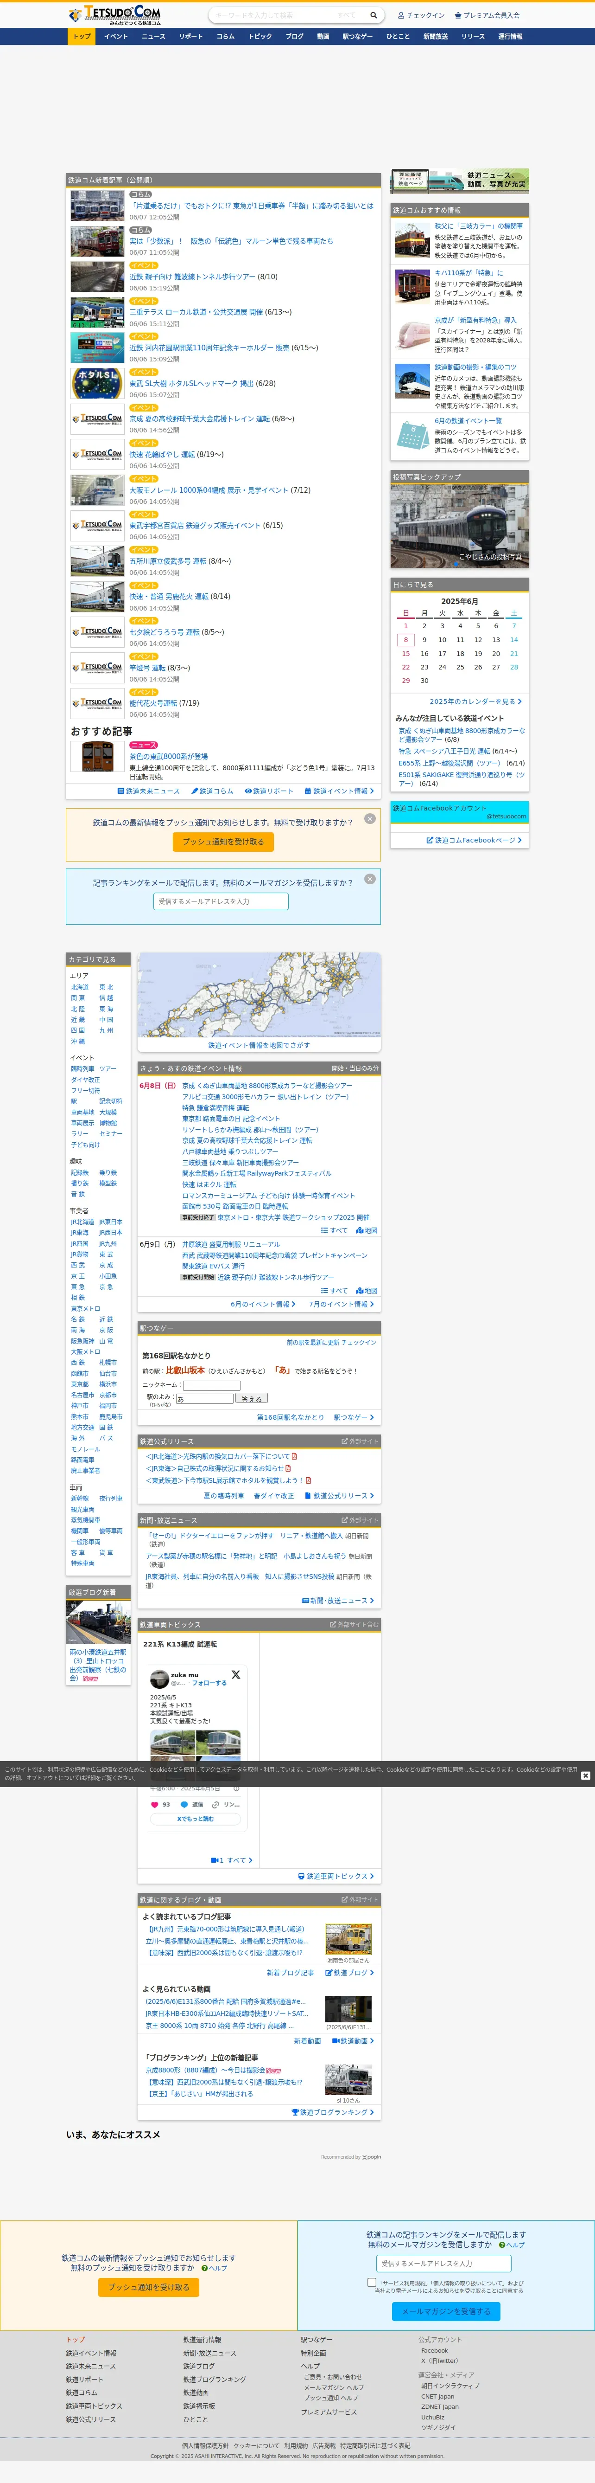Image resolution: width=595 pixels, height=2483 pixels.
Task: Open プレミアム会員入会 crown link
Action: click(487, 15)
